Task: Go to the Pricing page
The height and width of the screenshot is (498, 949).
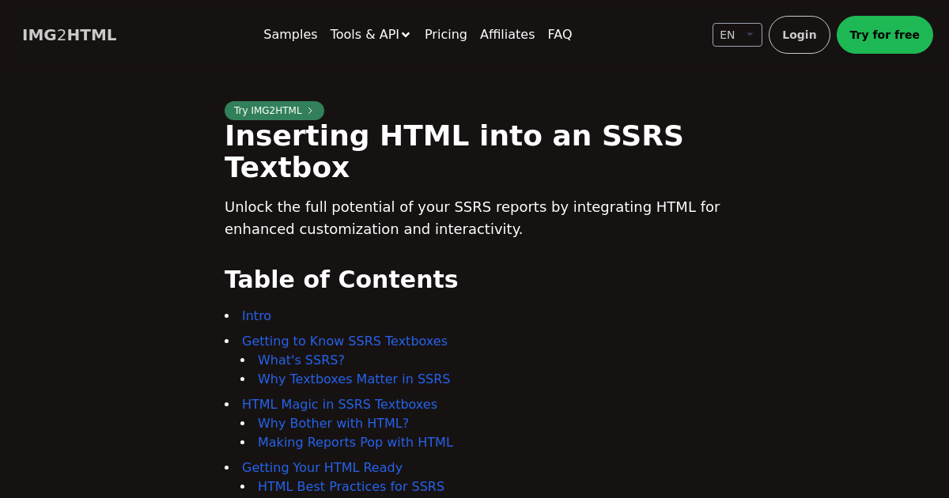Action: pyautogui.click(x=445, y=35)
